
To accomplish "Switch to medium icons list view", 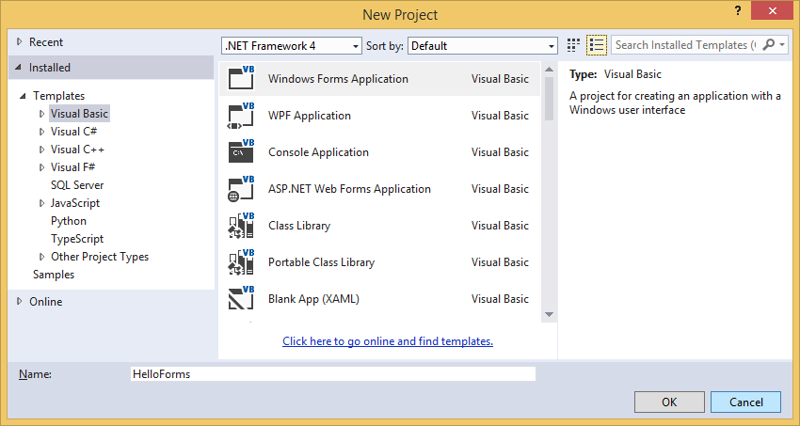I will tap(597, 45).
